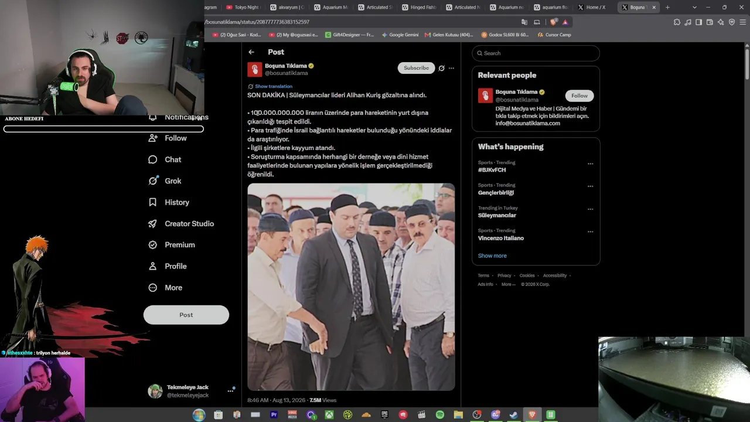Open the Chat section in X sidebar

coord(165,159)
